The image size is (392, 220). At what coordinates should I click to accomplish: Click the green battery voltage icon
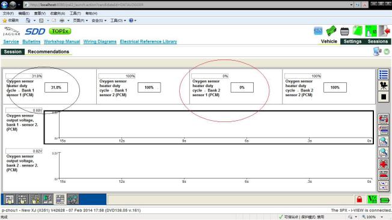tap(385, 200)
